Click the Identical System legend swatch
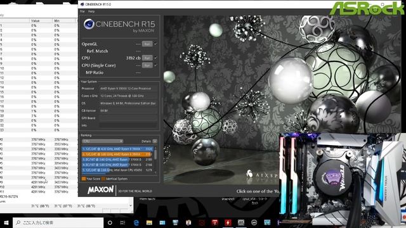The height and width of the screenshot is (228, 406). [103, 179]
